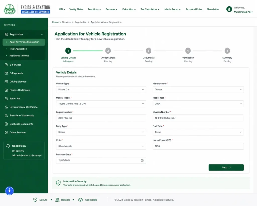Click the Reliable person icon in footer
The width and height of the screenshot is (257, 206).
(x=57, y=200)
